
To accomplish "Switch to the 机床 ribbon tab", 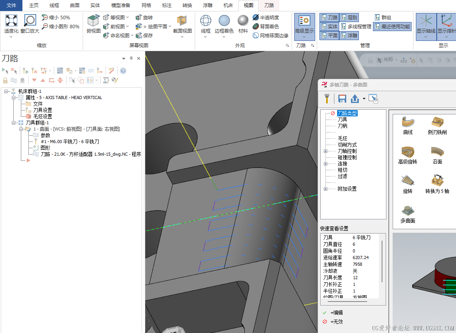I will (x=228, y=6).
